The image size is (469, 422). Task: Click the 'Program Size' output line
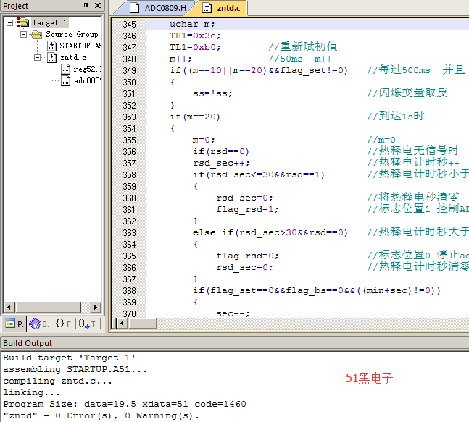125,404
